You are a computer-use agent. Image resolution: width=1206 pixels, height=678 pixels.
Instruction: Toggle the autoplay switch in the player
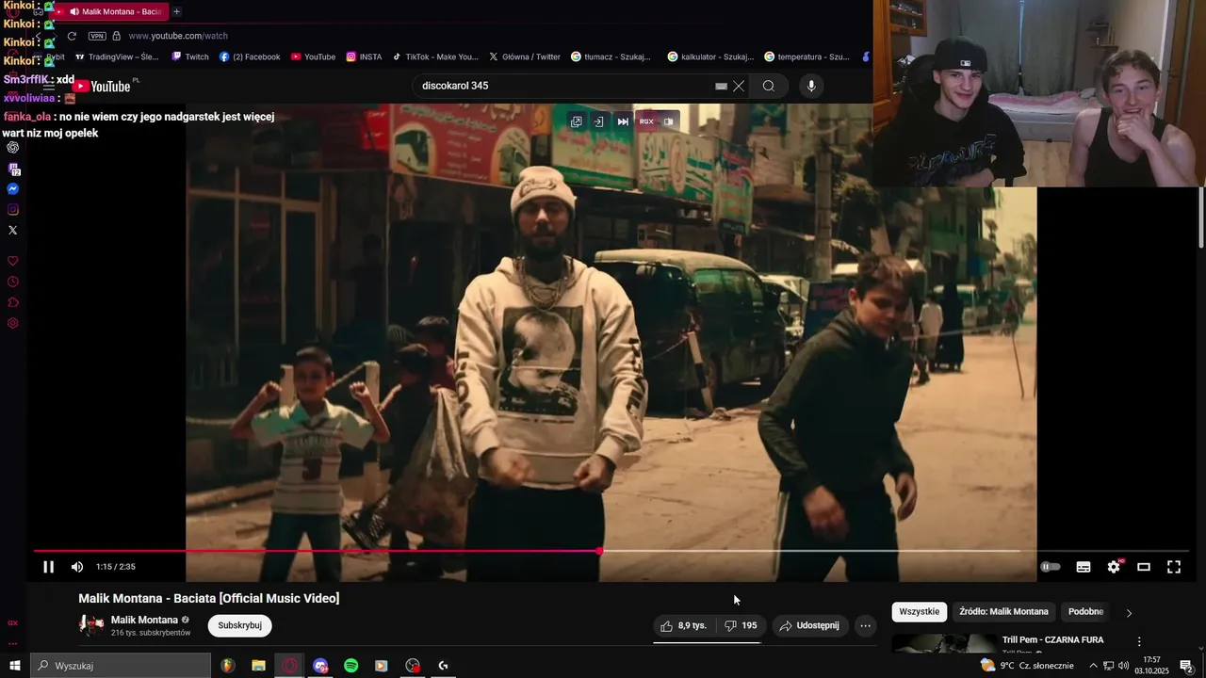click(x=1051, y=567)
